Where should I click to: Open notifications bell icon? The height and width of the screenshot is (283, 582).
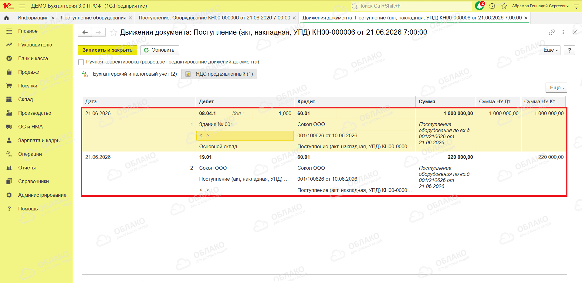point(479,6)
